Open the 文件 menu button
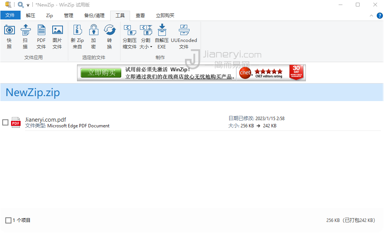Screen dimensions: 384x233 pyautogui.click(x=10, y=15)
